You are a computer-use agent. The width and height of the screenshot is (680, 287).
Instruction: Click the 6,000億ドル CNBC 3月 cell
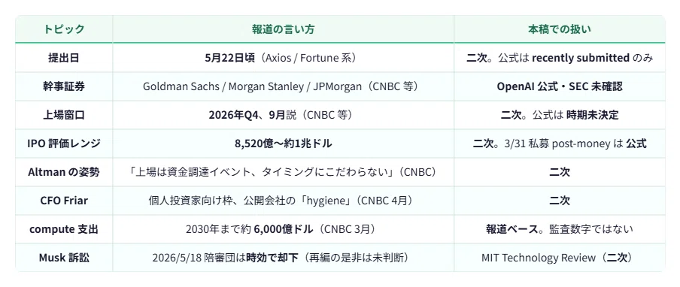283,229
